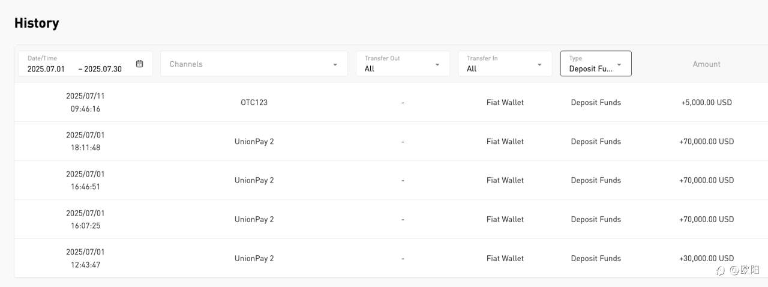
Task: Click the +30,000.00 USD amount
Action: pos(706,258)
